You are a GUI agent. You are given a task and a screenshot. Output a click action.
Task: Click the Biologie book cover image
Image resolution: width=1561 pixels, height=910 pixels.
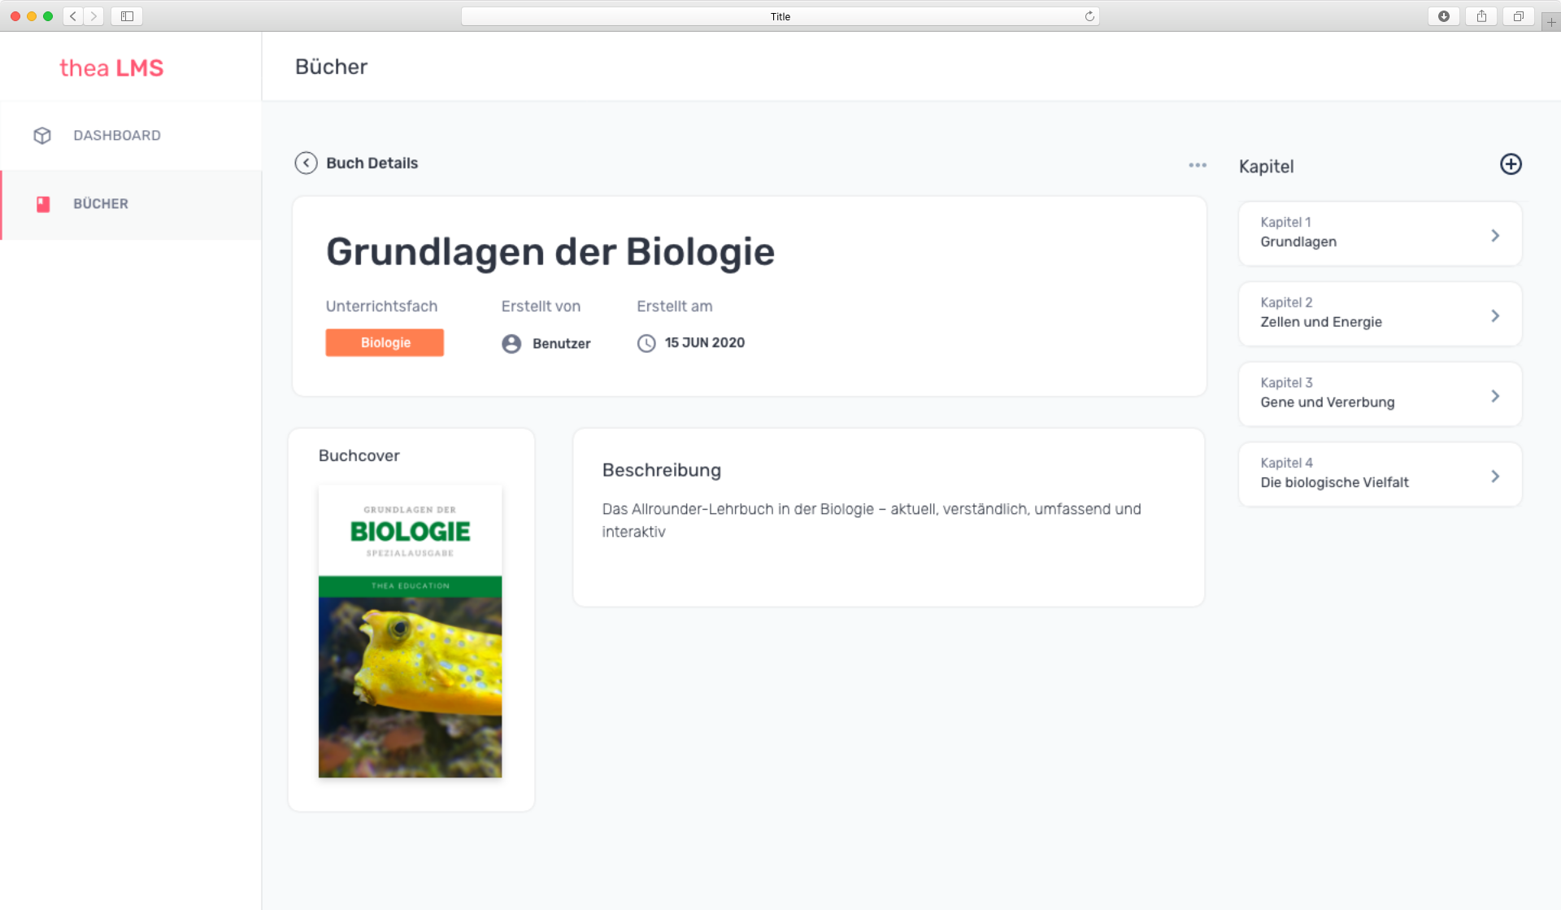point(410,631)
